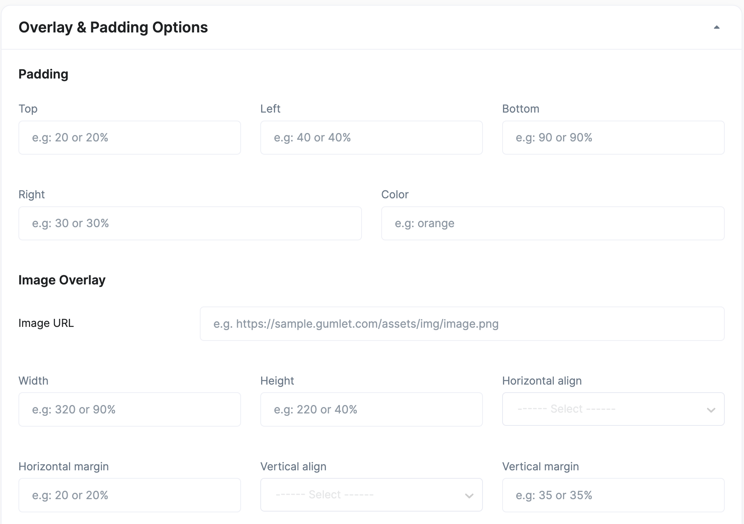Click the Image URL label
744x524 pixels.
[46, 323]
